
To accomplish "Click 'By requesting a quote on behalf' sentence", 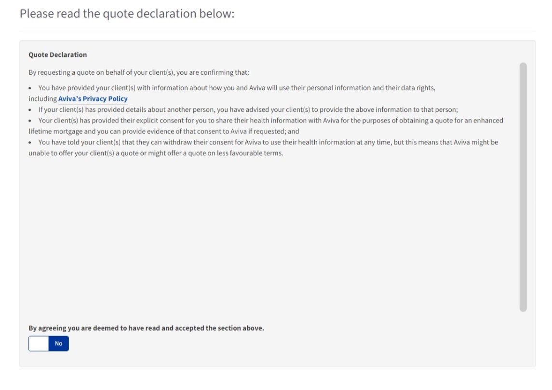I will point(139,72).
